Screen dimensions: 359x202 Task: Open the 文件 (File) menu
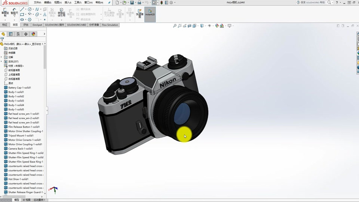[x=37, y=2]
